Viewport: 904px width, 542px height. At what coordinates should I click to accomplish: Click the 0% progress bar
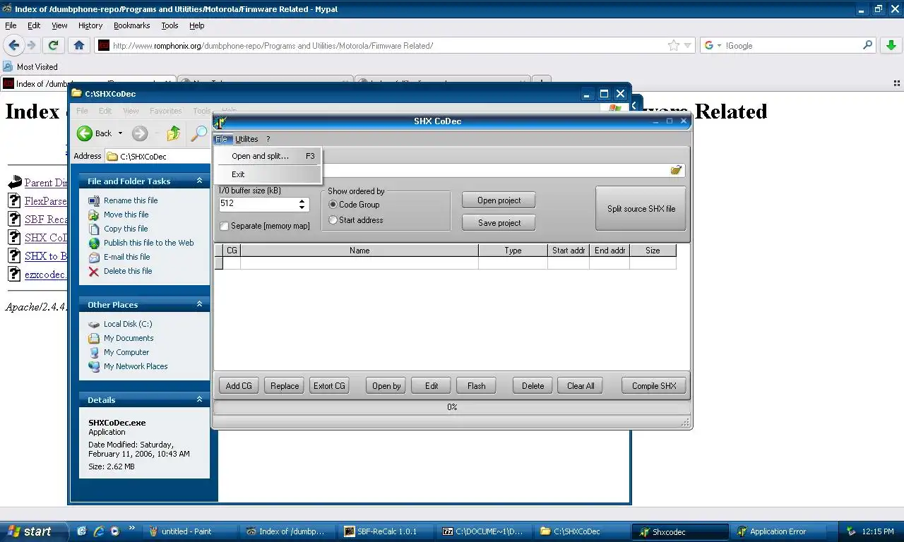452,407
